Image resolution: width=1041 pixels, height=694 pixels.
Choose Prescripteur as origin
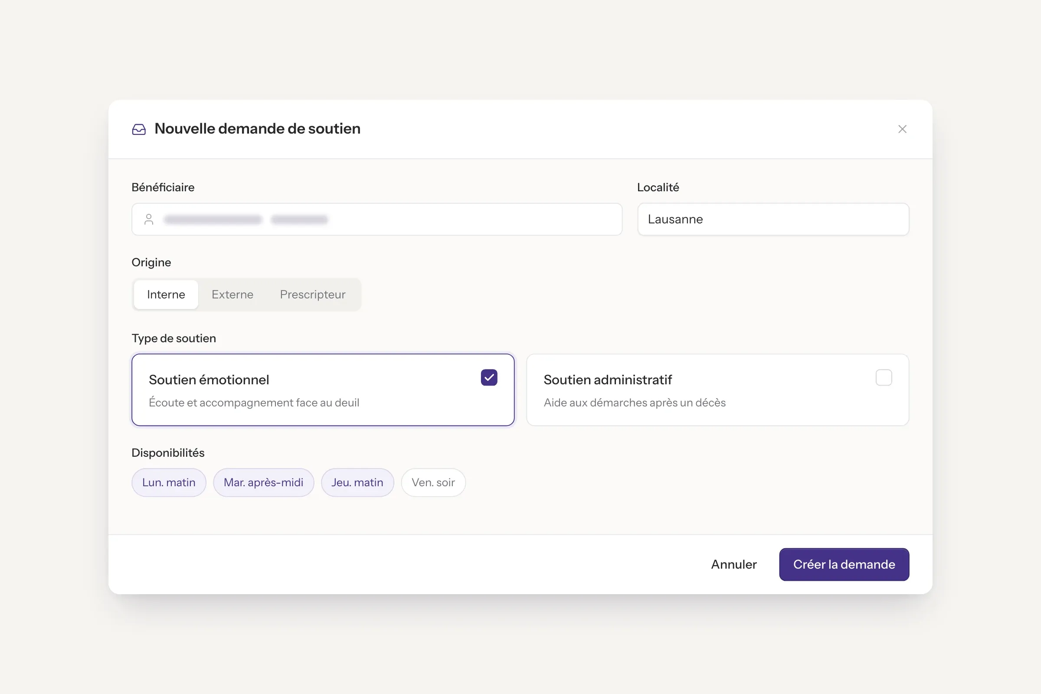pyautogui.click(x=312, y=295)
